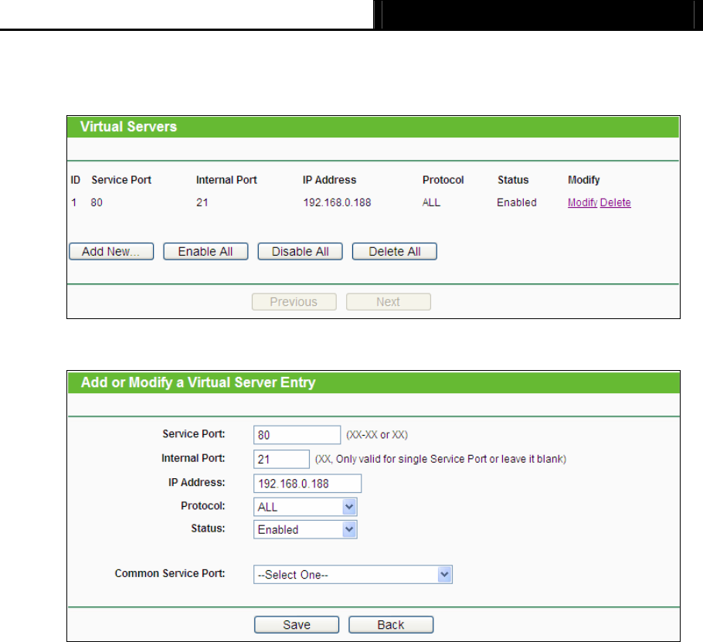The height and width of the screenshot is (642, 703).
Task: Select service port value 80 in table
Action: click(97, 202)
